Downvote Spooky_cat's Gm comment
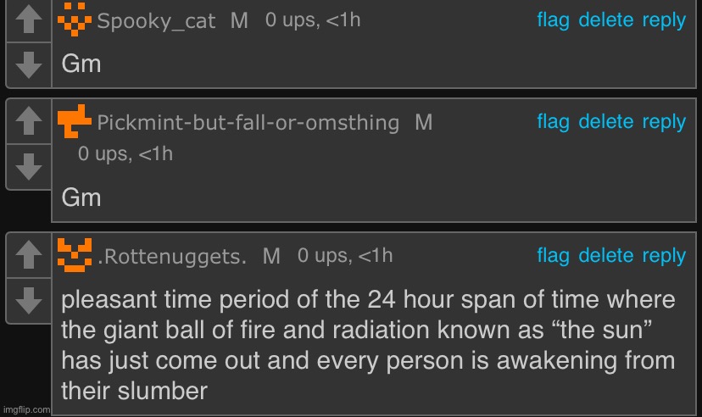 point(29,64)
